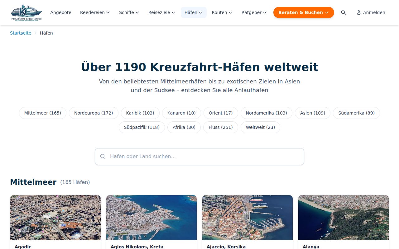Choose the Afrika (30) region chip

[x=184, y=127]
